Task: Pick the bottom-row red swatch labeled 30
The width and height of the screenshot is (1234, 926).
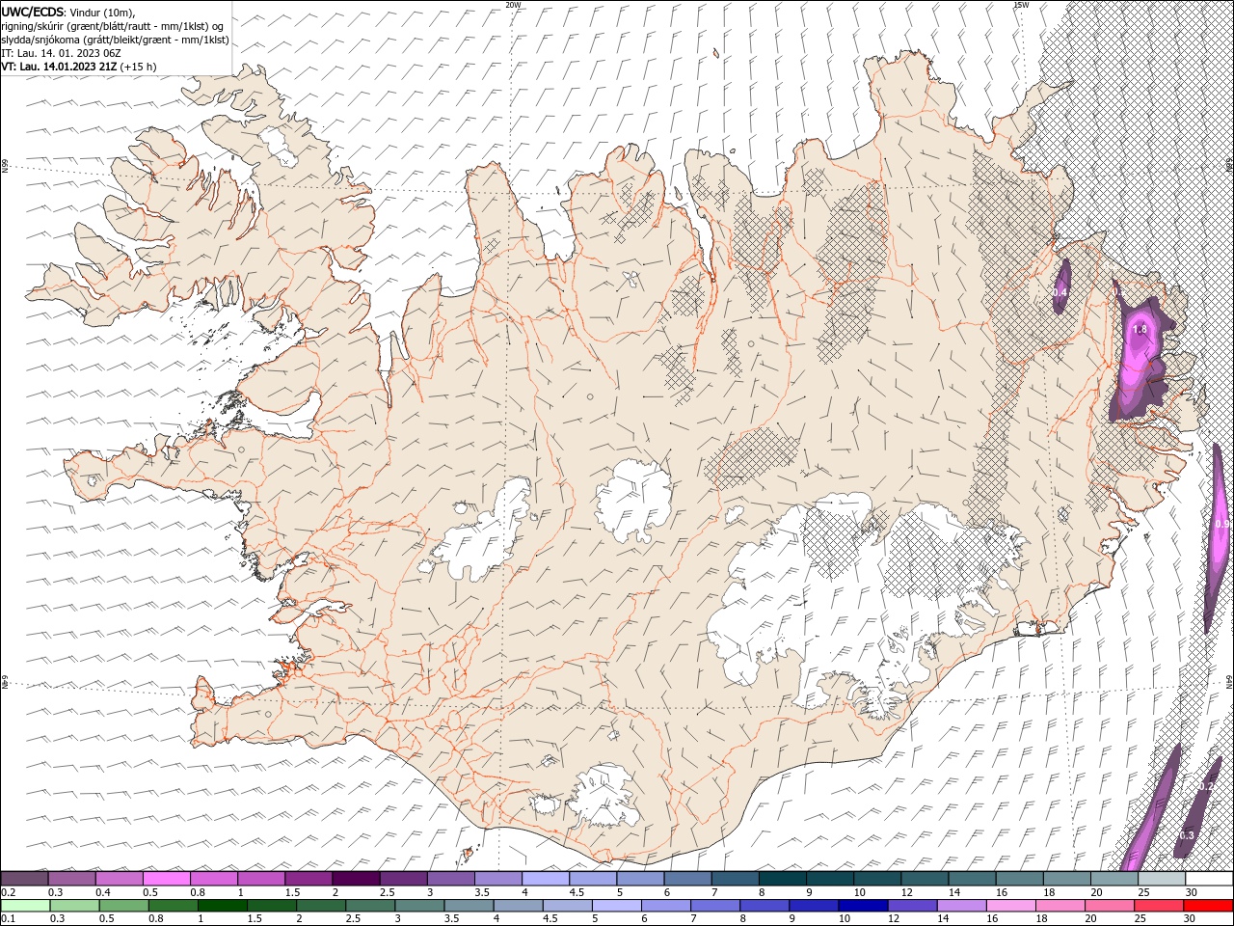Action: 1207,906
